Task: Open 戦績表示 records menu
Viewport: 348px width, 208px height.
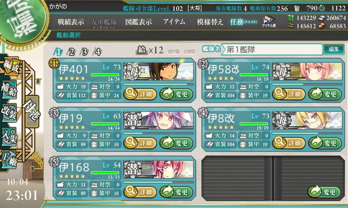Action: (x=71, y=22)
